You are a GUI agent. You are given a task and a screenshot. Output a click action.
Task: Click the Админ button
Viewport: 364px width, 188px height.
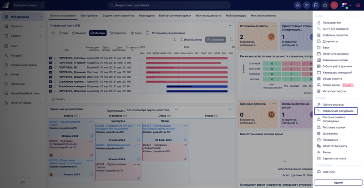point(338,182)
